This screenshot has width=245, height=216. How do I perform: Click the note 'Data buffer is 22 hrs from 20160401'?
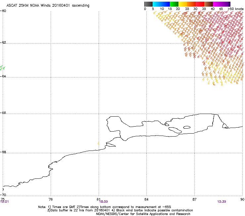pyautogui.click(x=80, y=210)
